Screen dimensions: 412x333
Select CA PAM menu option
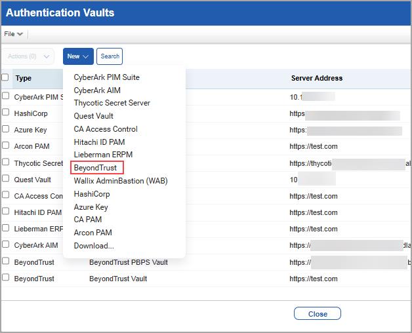click(x=88, y=220)
